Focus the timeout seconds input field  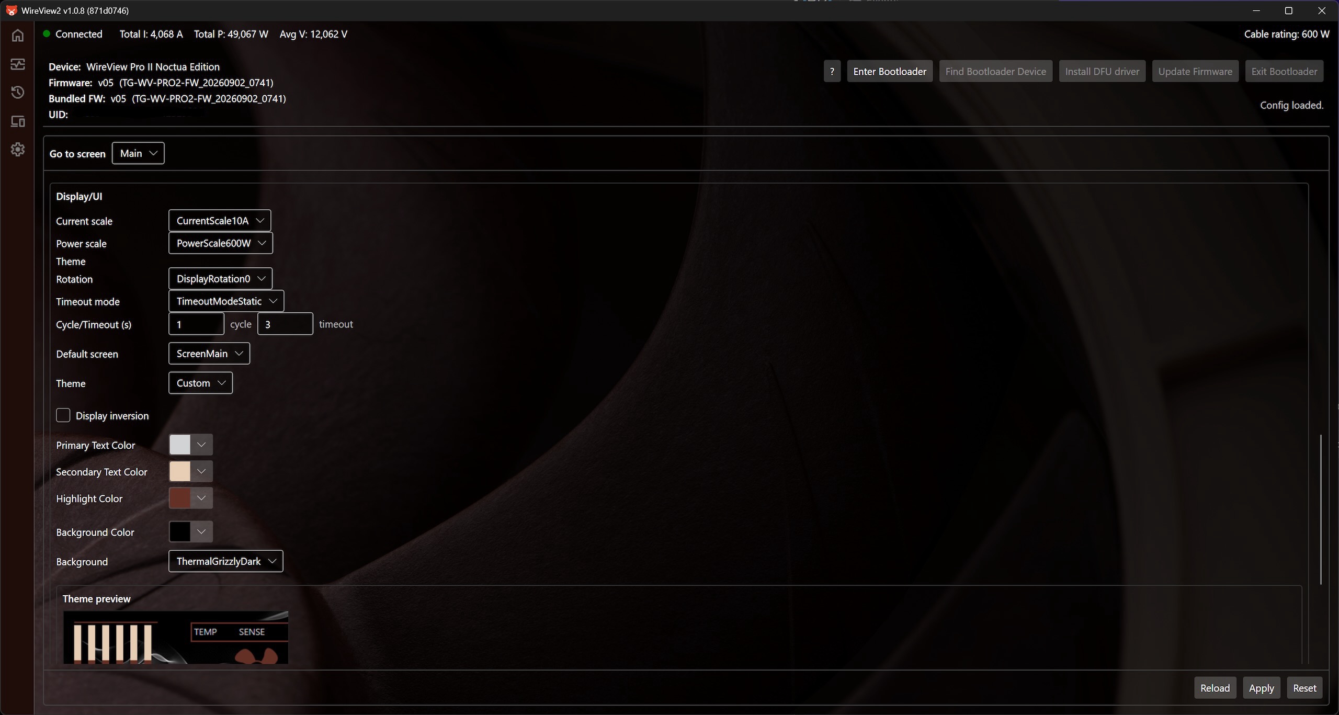pyautogui.click(x=285, y=324)
